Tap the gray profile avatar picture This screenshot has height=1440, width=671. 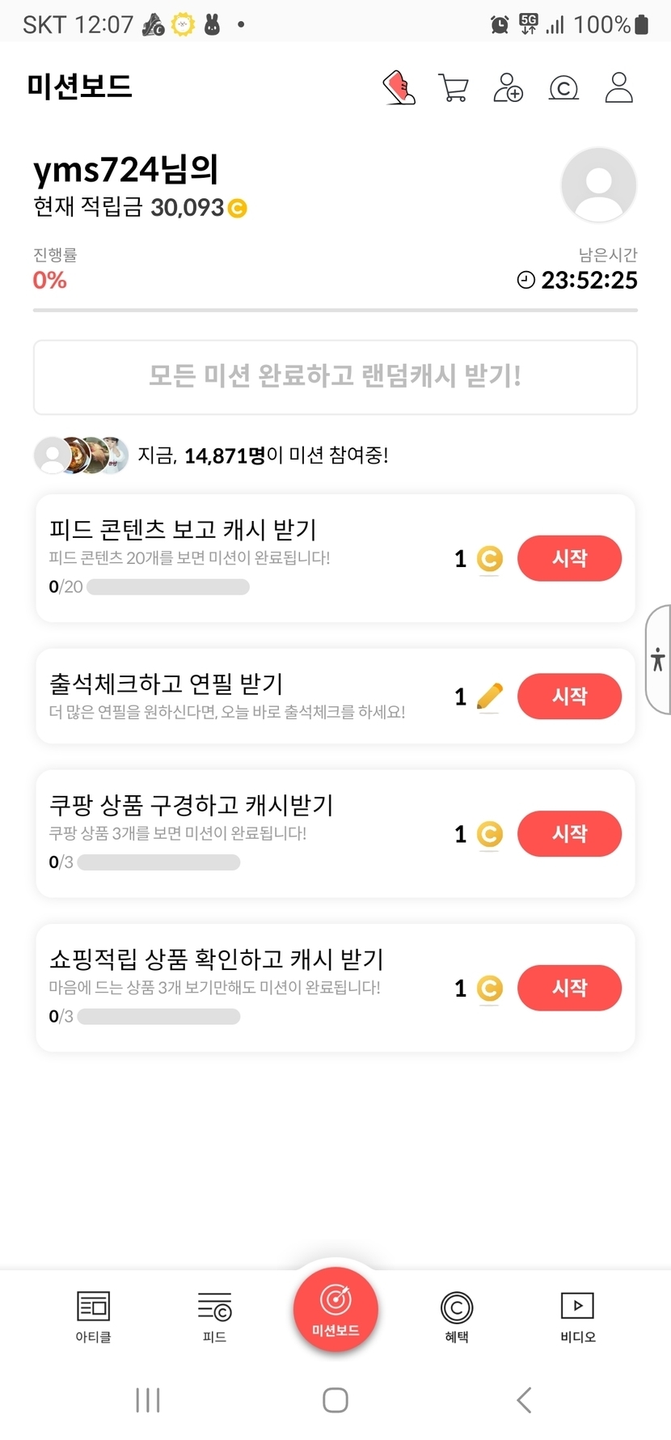pos(598,184)
